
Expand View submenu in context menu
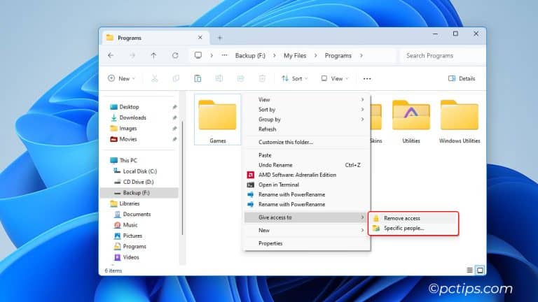point(307,100)
